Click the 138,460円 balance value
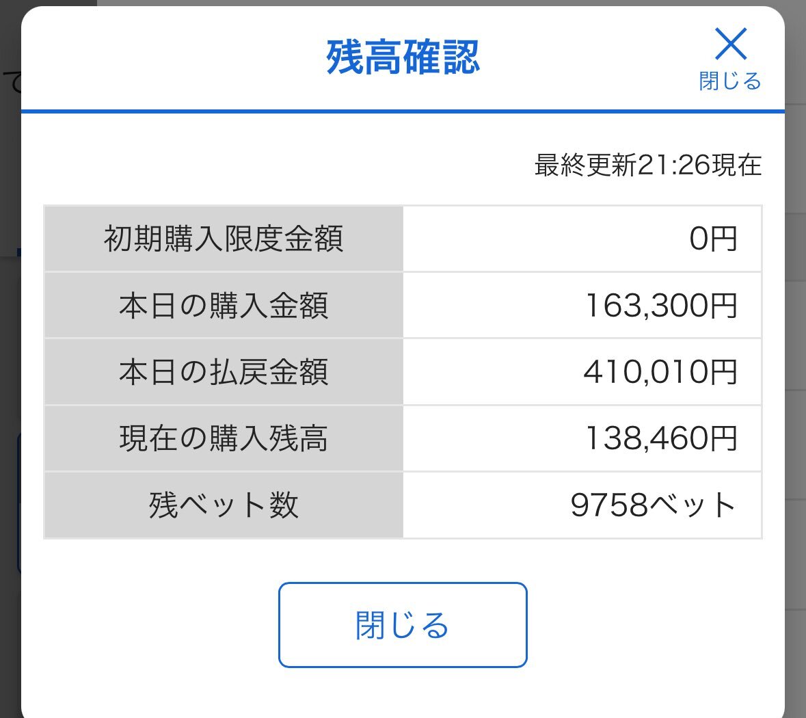Image resolution: width=806 pixels, height=718 pixels. click(661, 438)
